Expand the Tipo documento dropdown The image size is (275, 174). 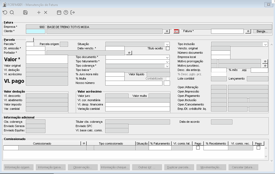(167, 57)
